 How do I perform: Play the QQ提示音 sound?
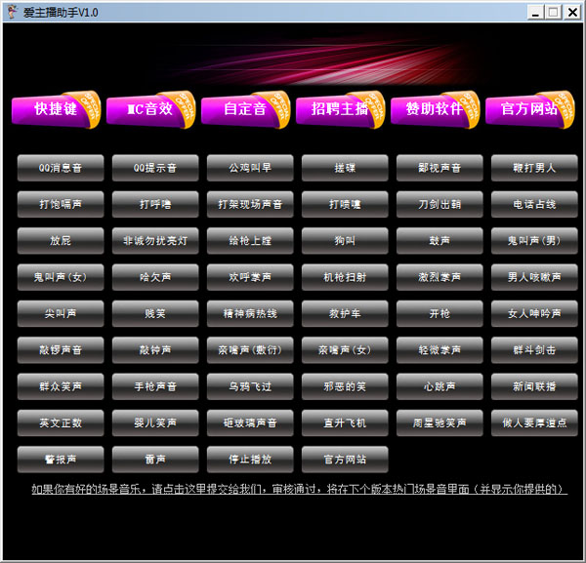coord(155,168)
